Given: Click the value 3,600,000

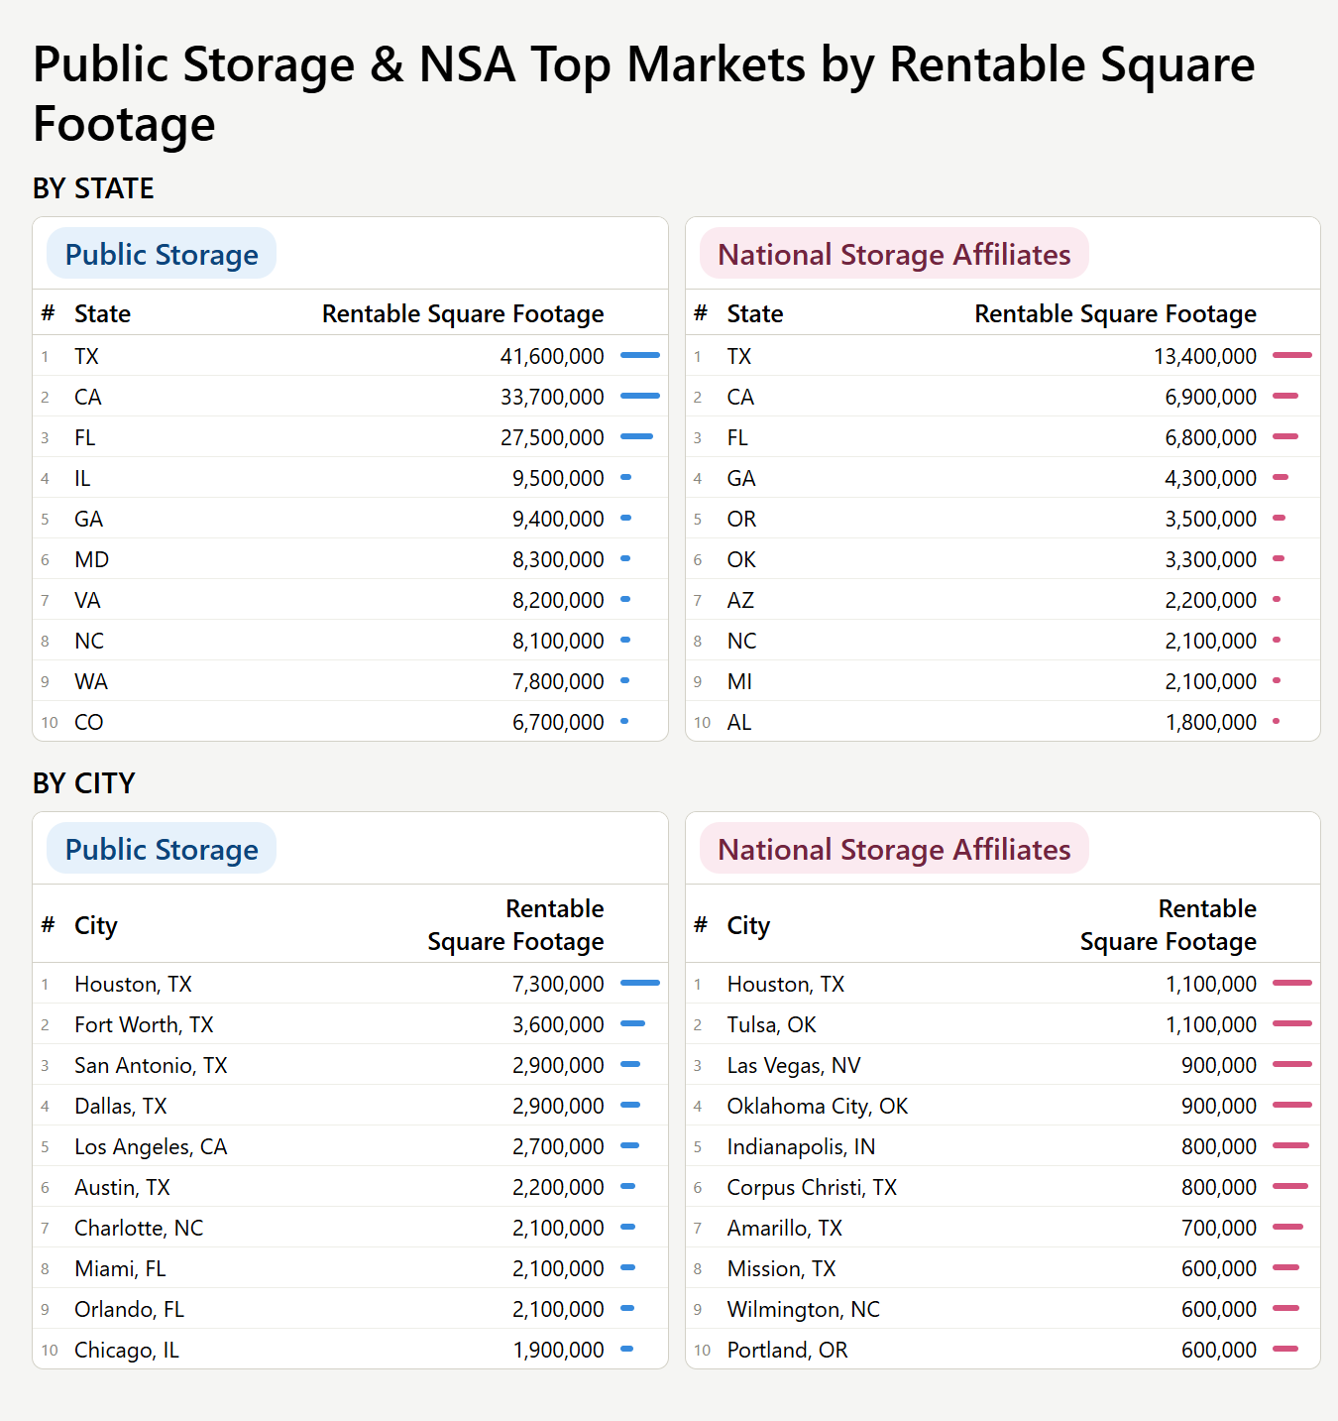Looking at the screenshot, I should (x=558, y=1024).
